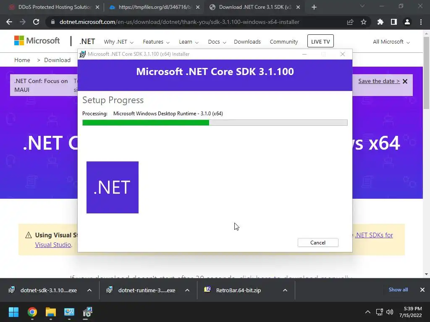
Task: Click the page vertical scrollbar
Action: click(x=426, y=73)
